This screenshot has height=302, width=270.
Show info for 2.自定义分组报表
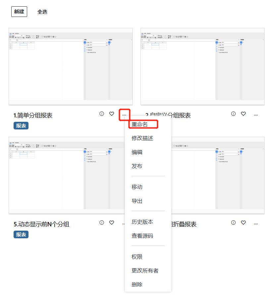click(x=233, y=113)
